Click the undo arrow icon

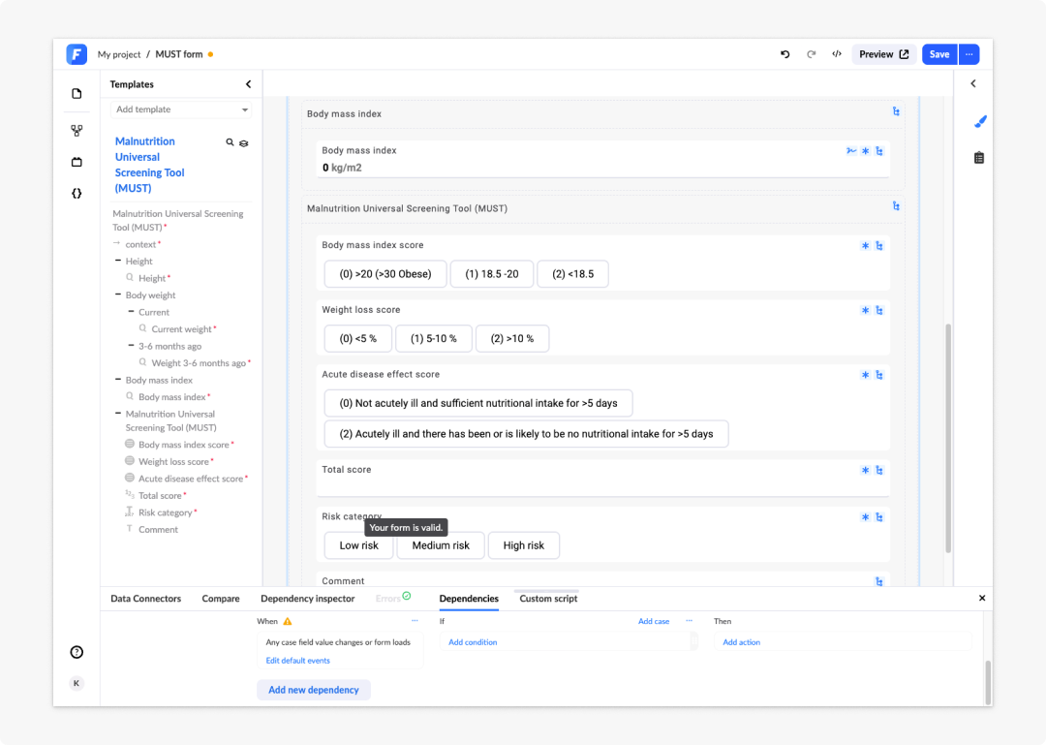click(x=785, y=55)
